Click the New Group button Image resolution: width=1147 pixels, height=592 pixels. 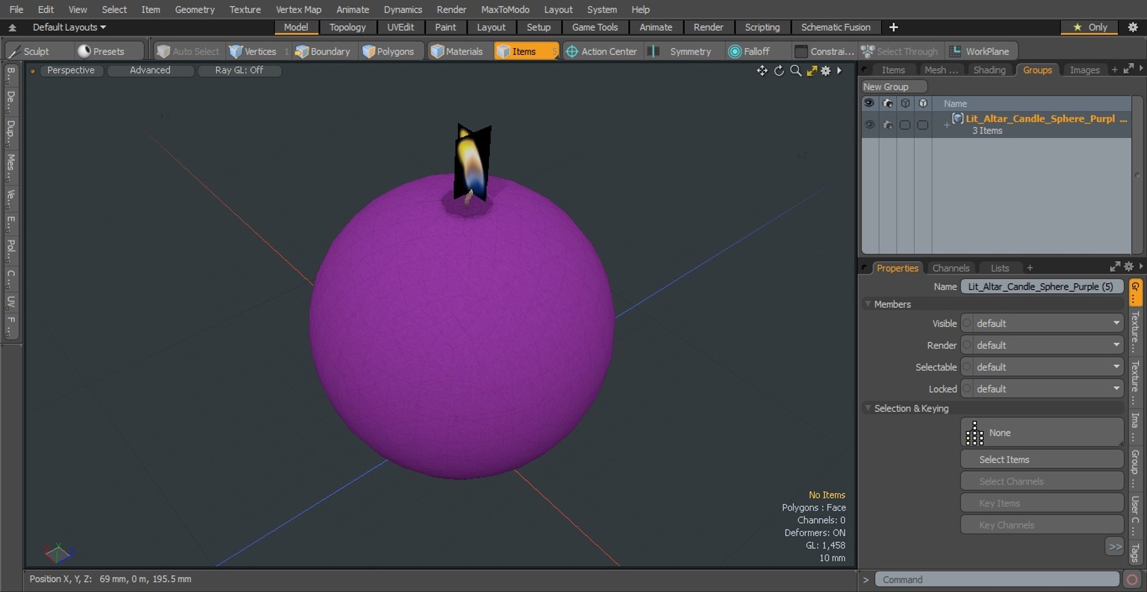pos(894,87)
